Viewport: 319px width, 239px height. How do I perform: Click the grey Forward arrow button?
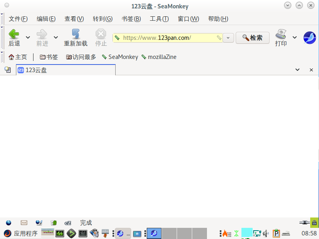(42, 37)
